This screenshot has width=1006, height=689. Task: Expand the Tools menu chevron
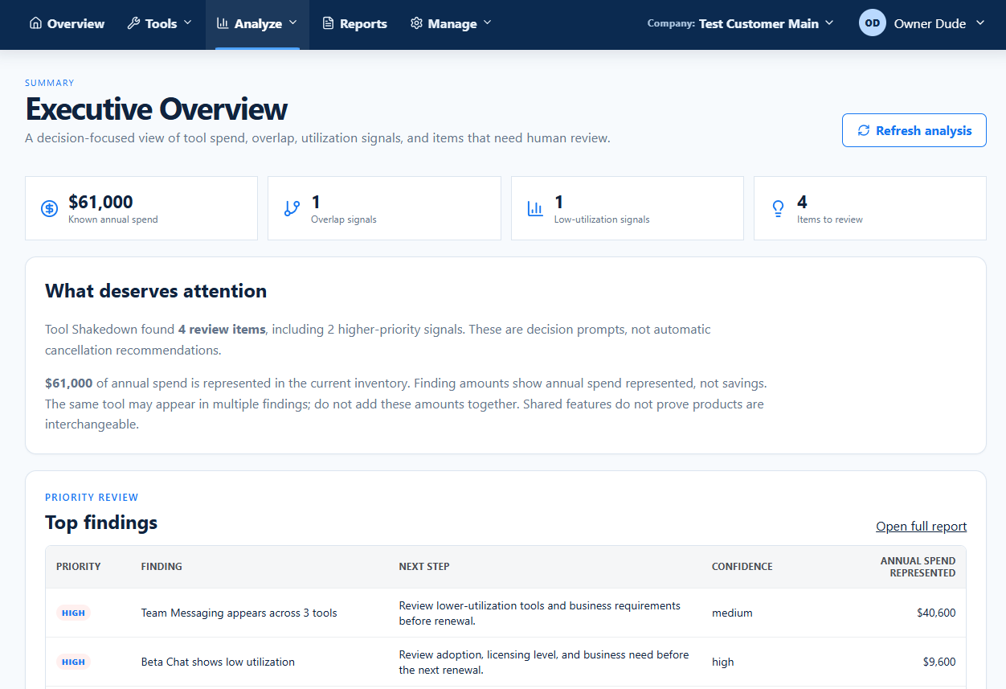click(x=188, y=23)
